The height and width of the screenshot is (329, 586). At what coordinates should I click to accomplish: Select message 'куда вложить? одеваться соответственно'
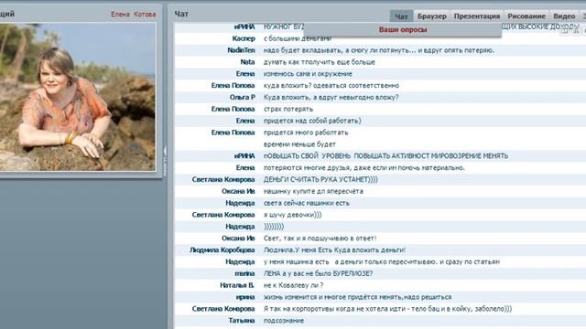point(331,85)
